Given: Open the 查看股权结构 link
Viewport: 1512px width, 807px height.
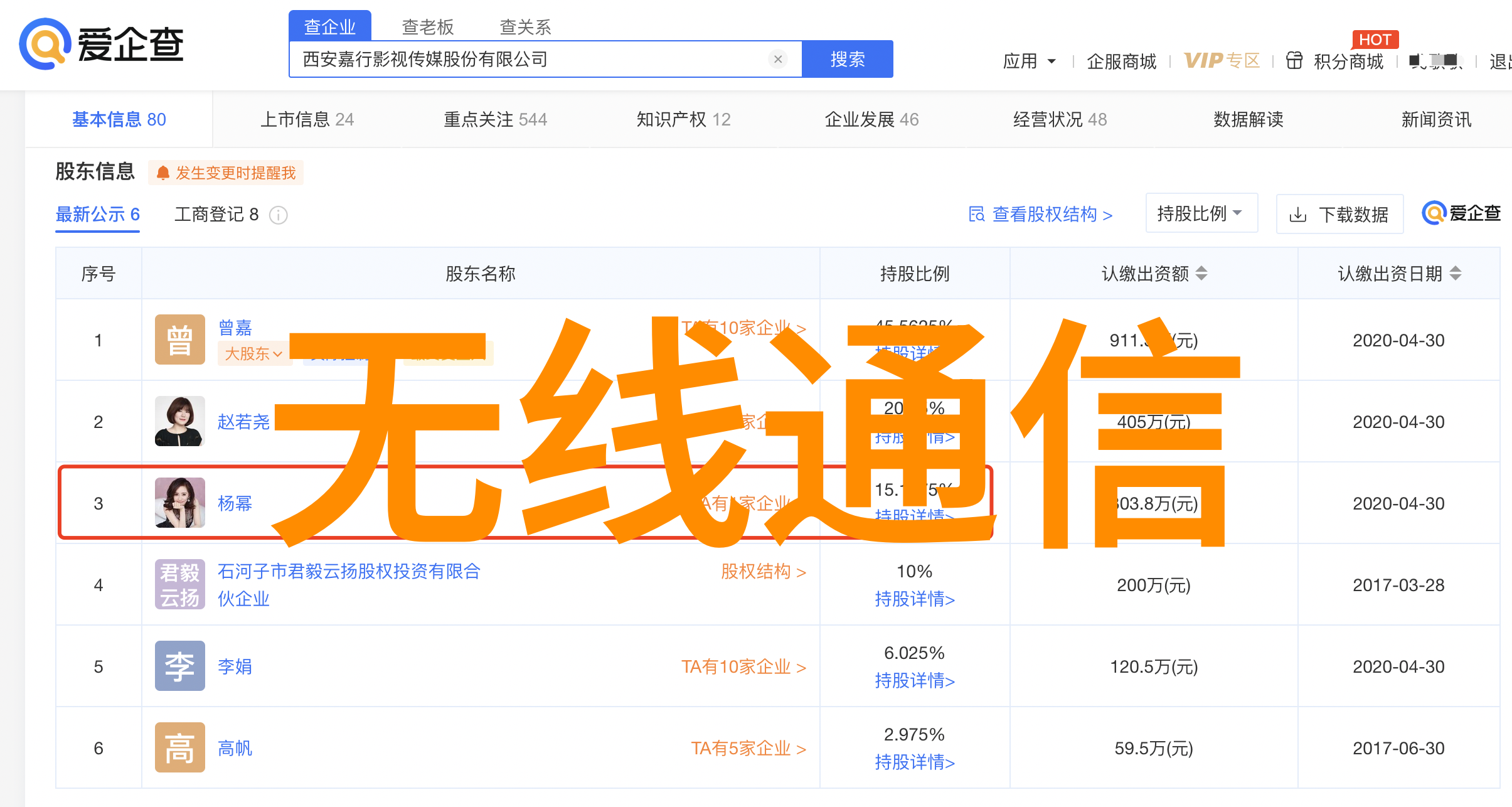Looking at the screenshot, I should [1041, 215].
